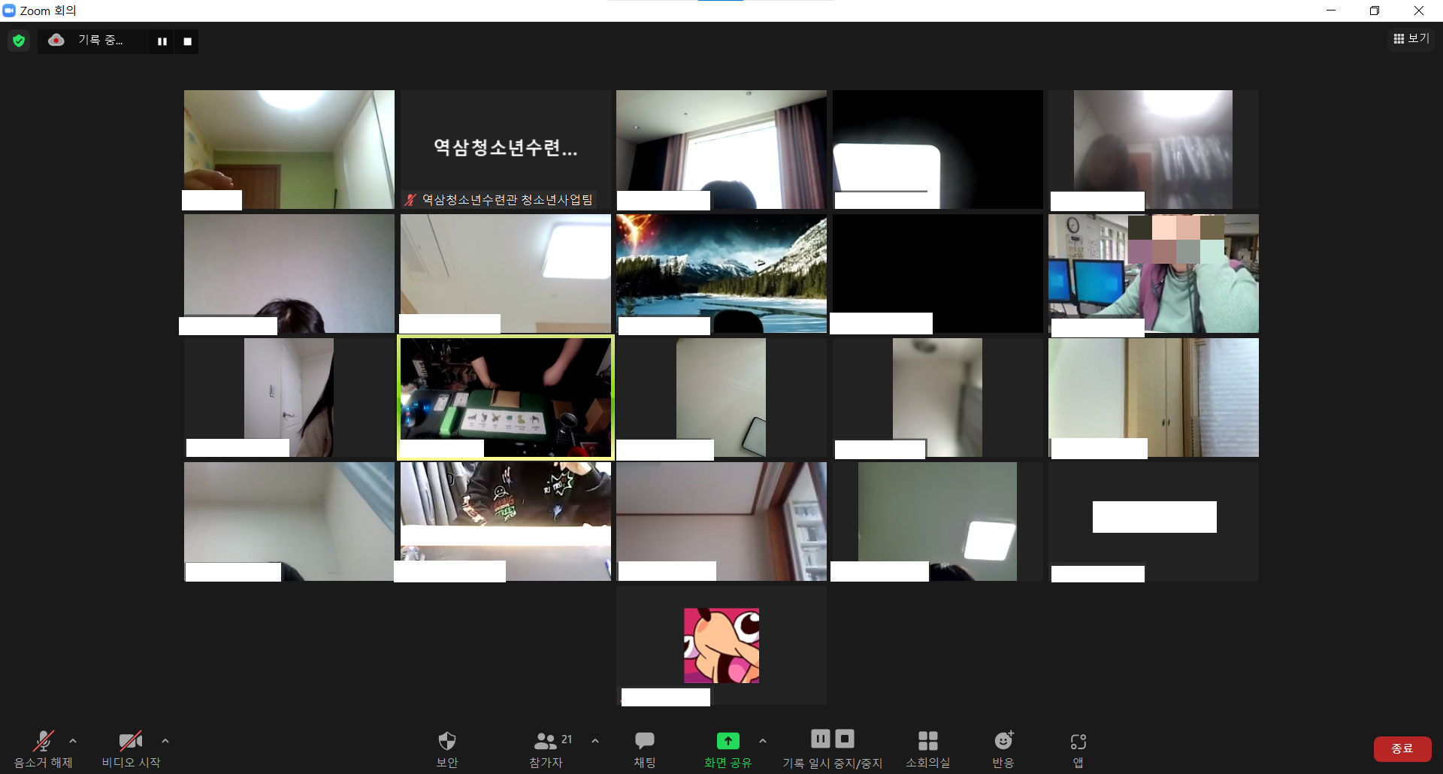Select the black graphic hoodie participant tile
Viewport: 1443px width, 774px height.
coord(506,522)
